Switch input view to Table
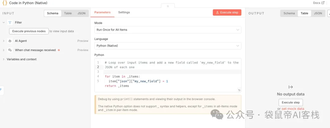This screenshot has height=128, width=330. (x=68, y=13)
